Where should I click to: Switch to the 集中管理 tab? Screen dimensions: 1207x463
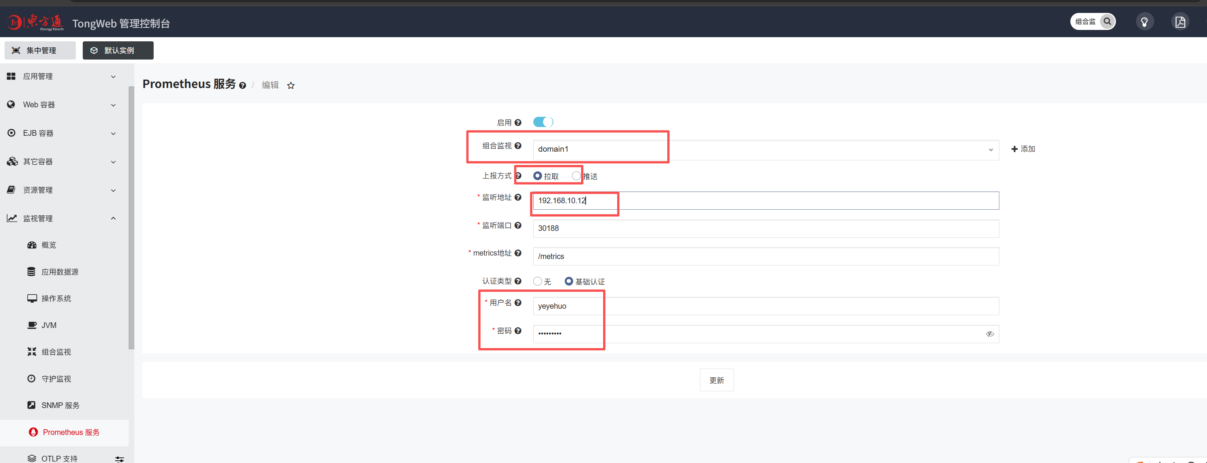click(40, 50)
